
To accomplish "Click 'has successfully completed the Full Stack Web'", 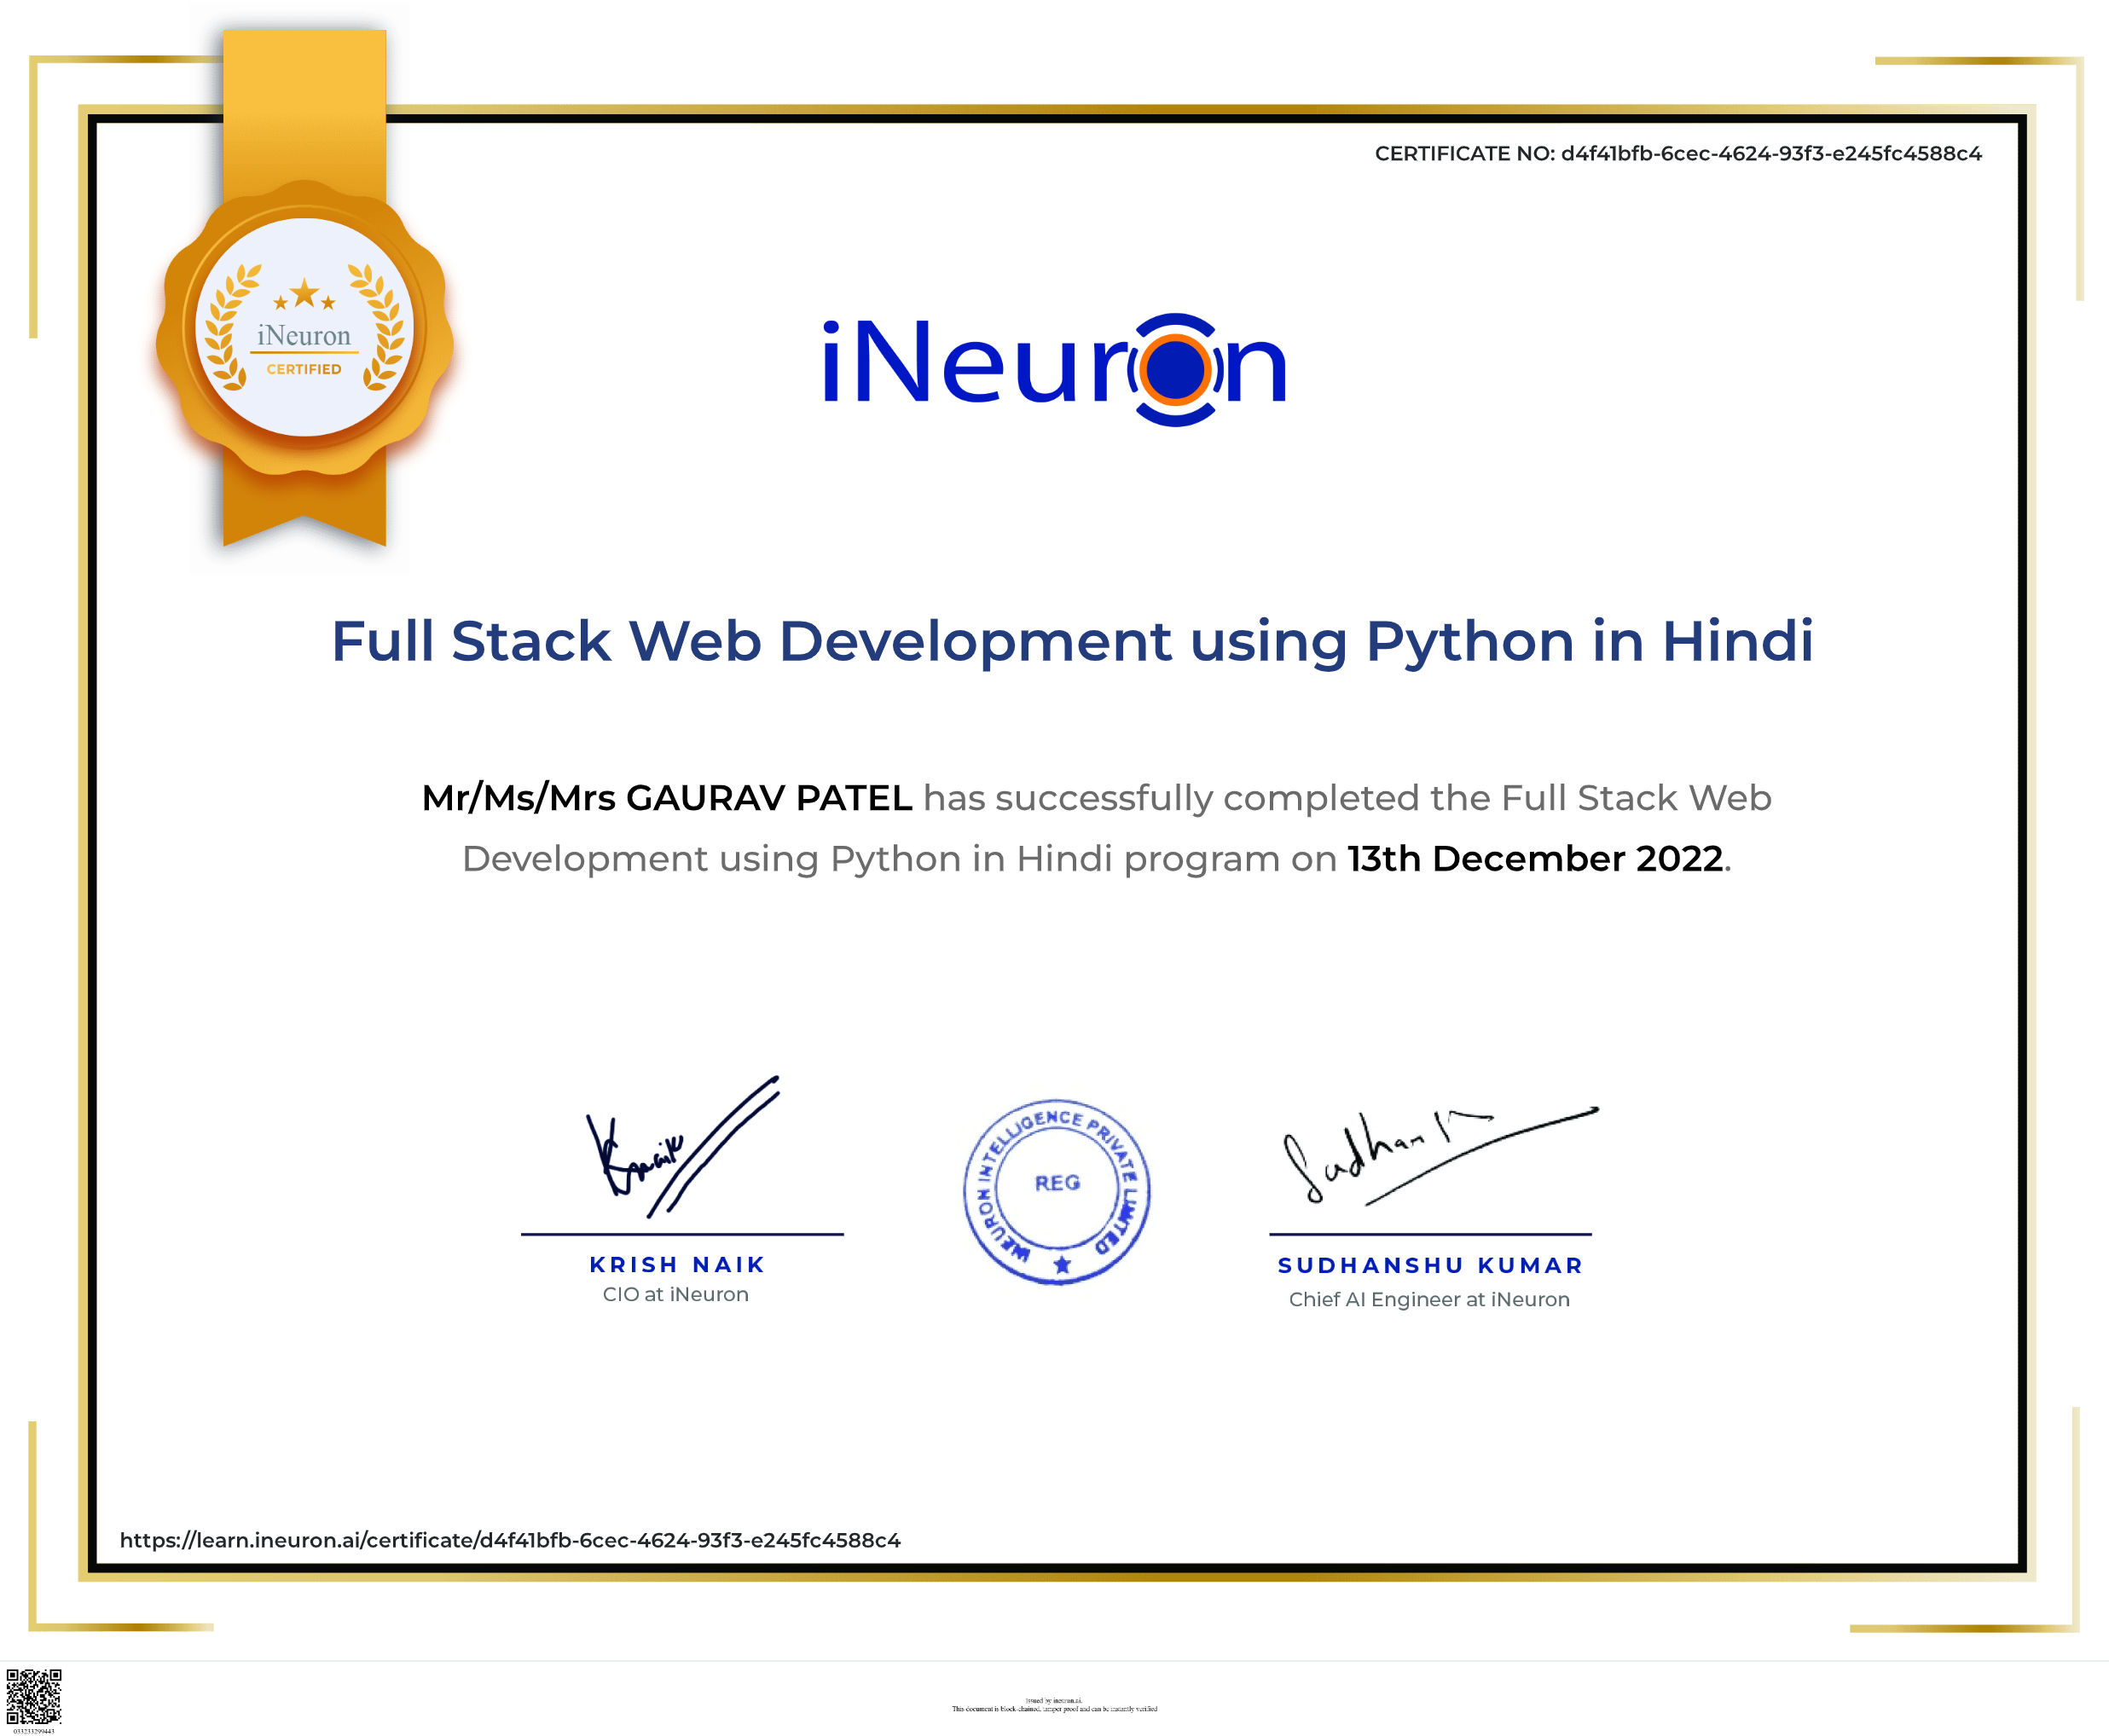I will (x=1347, y=798).
